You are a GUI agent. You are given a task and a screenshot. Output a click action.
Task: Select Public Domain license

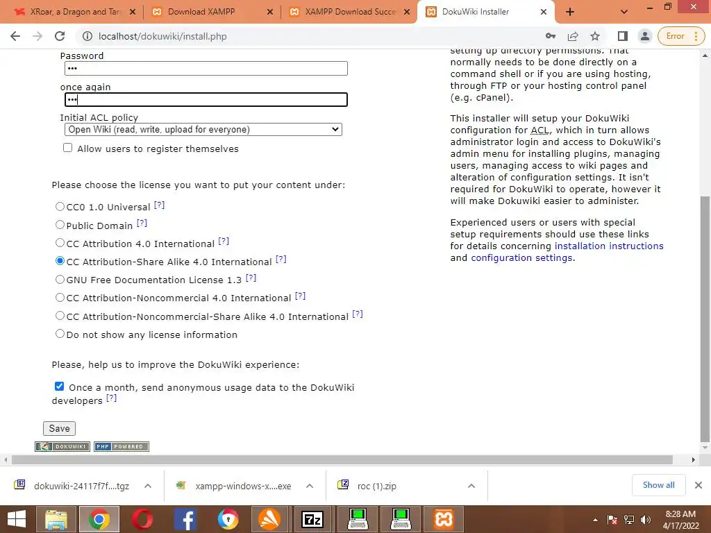coord(60,225)
